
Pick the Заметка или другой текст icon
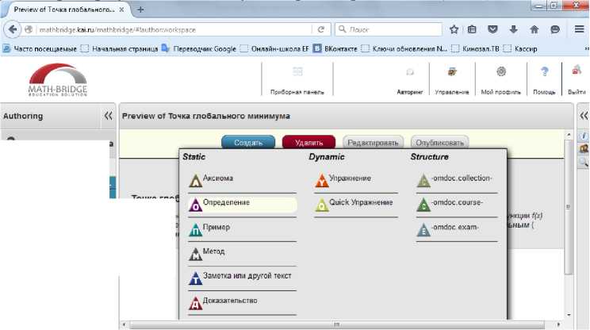click(195, 278)
